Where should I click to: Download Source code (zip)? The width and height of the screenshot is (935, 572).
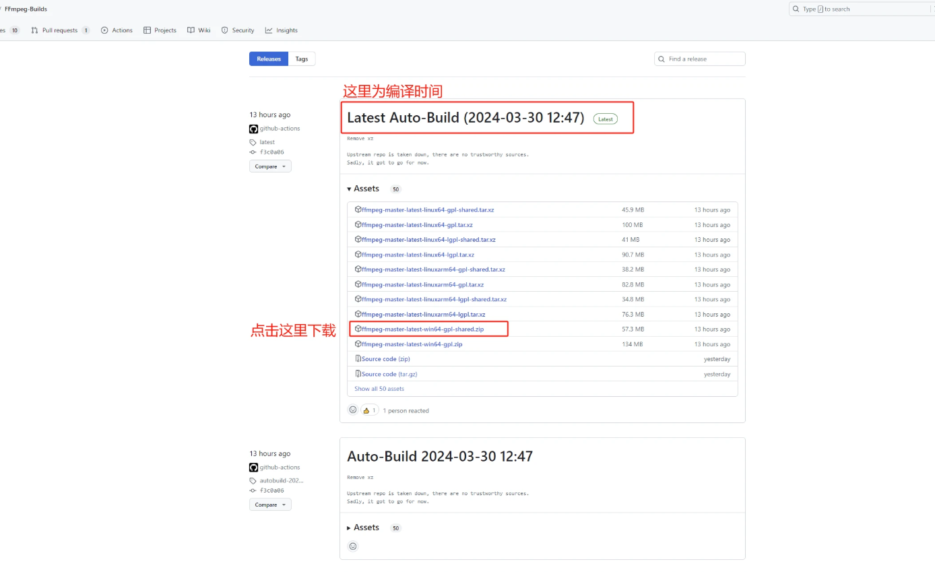pos(385,359)
